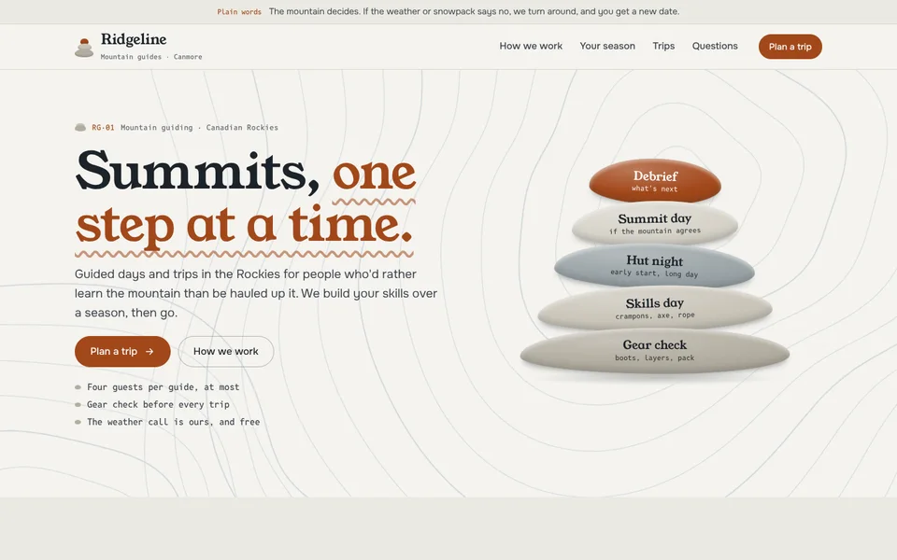Click the outlined How we work button

[226, 352]
